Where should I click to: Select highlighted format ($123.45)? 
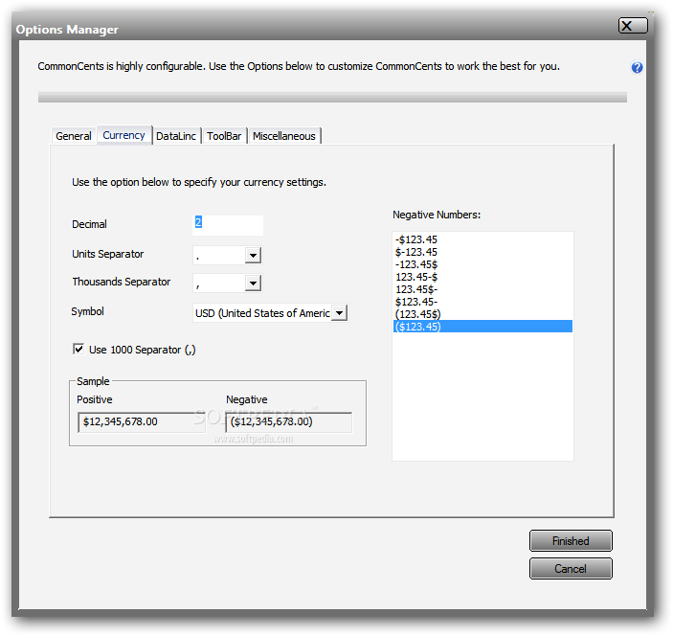(x=482, y=327)
